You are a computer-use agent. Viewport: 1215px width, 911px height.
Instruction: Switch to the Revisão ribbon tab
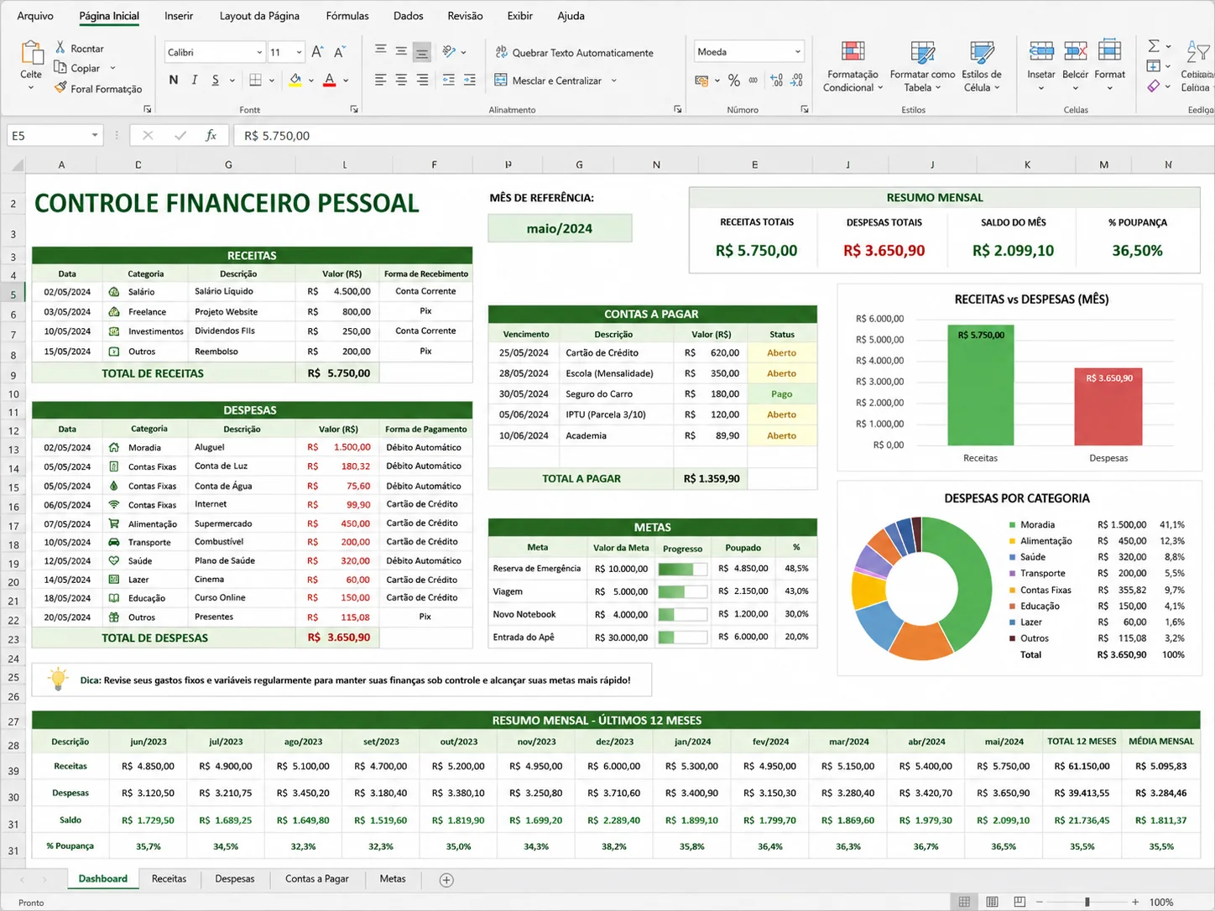(x=465, y=16)
